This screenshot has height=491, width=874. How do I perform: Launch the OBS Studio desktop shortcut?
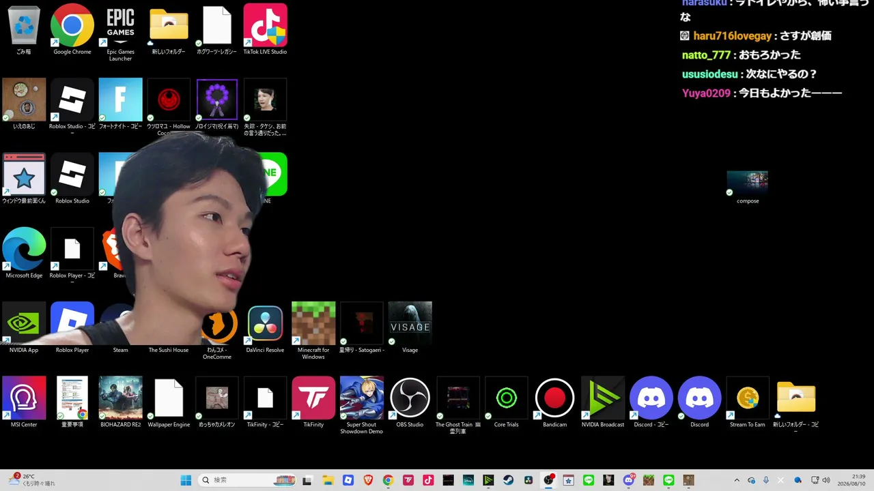[x=410, y=402]
